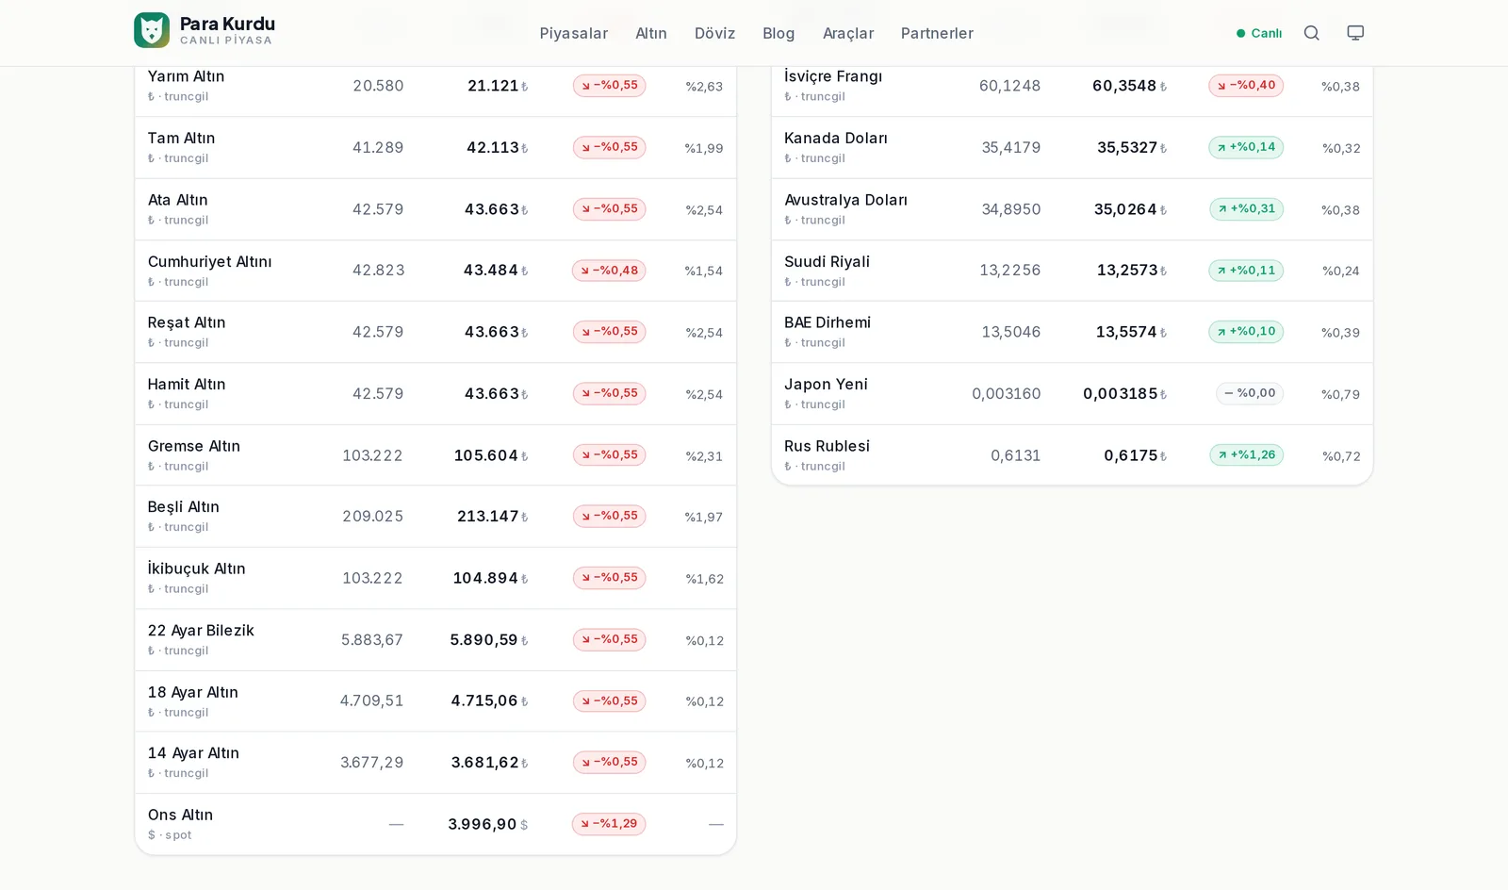Click the Ons Altın -%1,29 change badge
The image size is (1508, 890).
click(x=609, y=824)
